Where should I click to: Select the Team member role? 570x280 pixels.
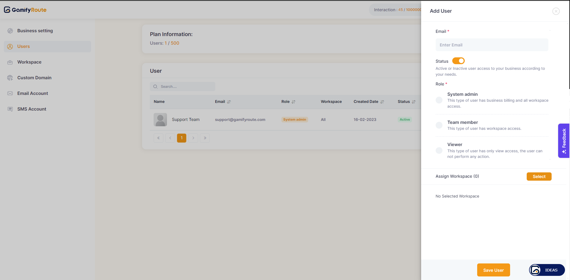(439, 125)
